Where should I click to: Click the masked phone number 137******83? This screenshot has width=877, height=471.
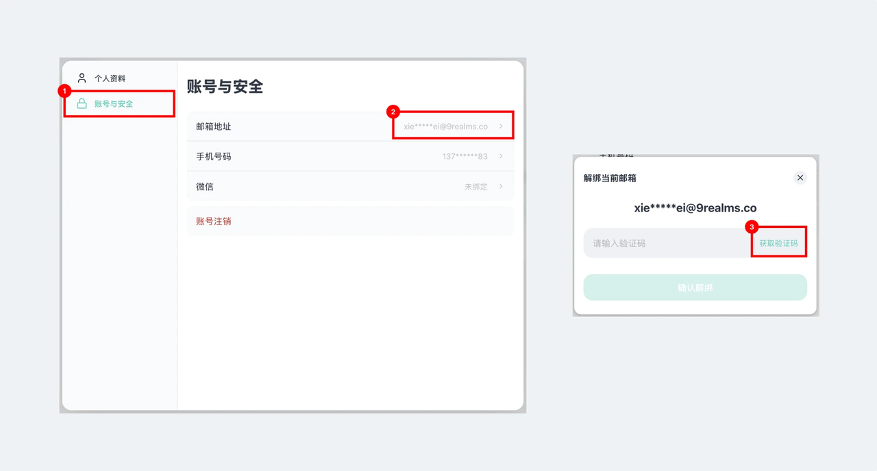tap(465, 157)
